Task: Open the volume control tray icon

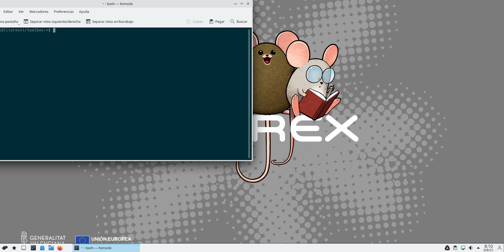Action: 471,248
